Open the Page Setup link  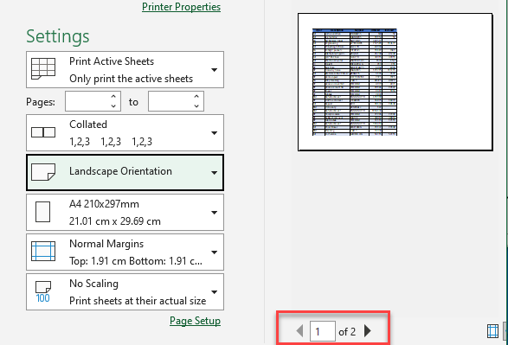[195, 321]
